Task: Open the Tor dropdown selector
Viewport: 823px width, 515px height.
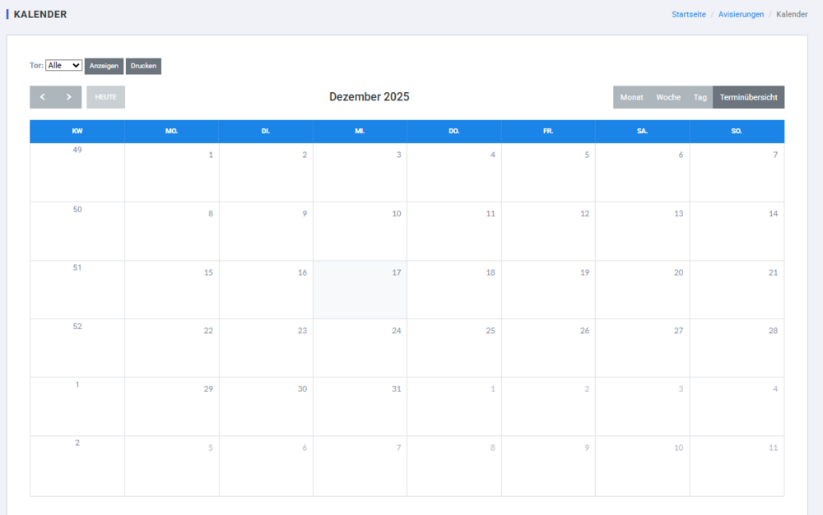Action: [x=63, y=66]
